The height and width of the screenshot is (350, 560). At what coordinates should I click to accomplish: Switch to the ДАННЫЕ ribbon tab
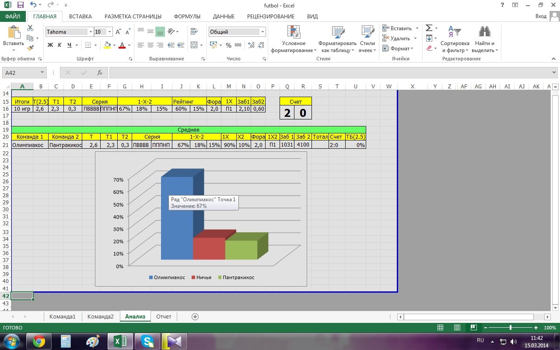[x=224, y=16]
